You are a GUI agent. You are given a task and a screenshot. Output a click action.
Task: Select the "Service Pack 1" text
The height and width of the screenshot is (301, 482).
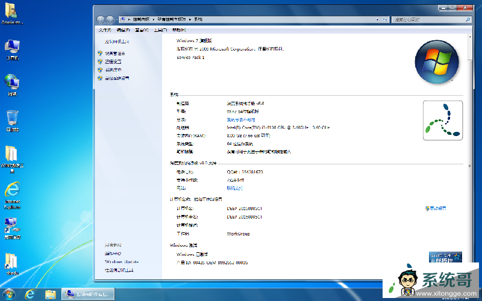[x=190, y=57]
